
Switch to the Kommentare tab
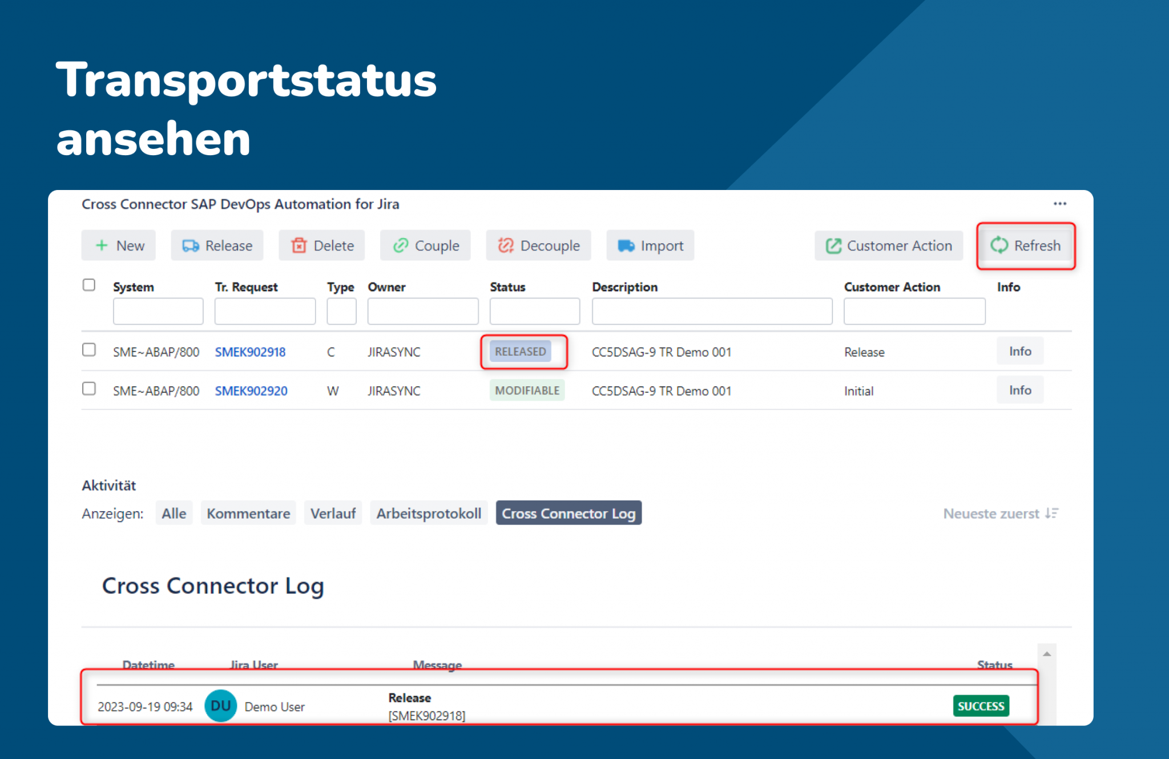(x=248, y=514)
